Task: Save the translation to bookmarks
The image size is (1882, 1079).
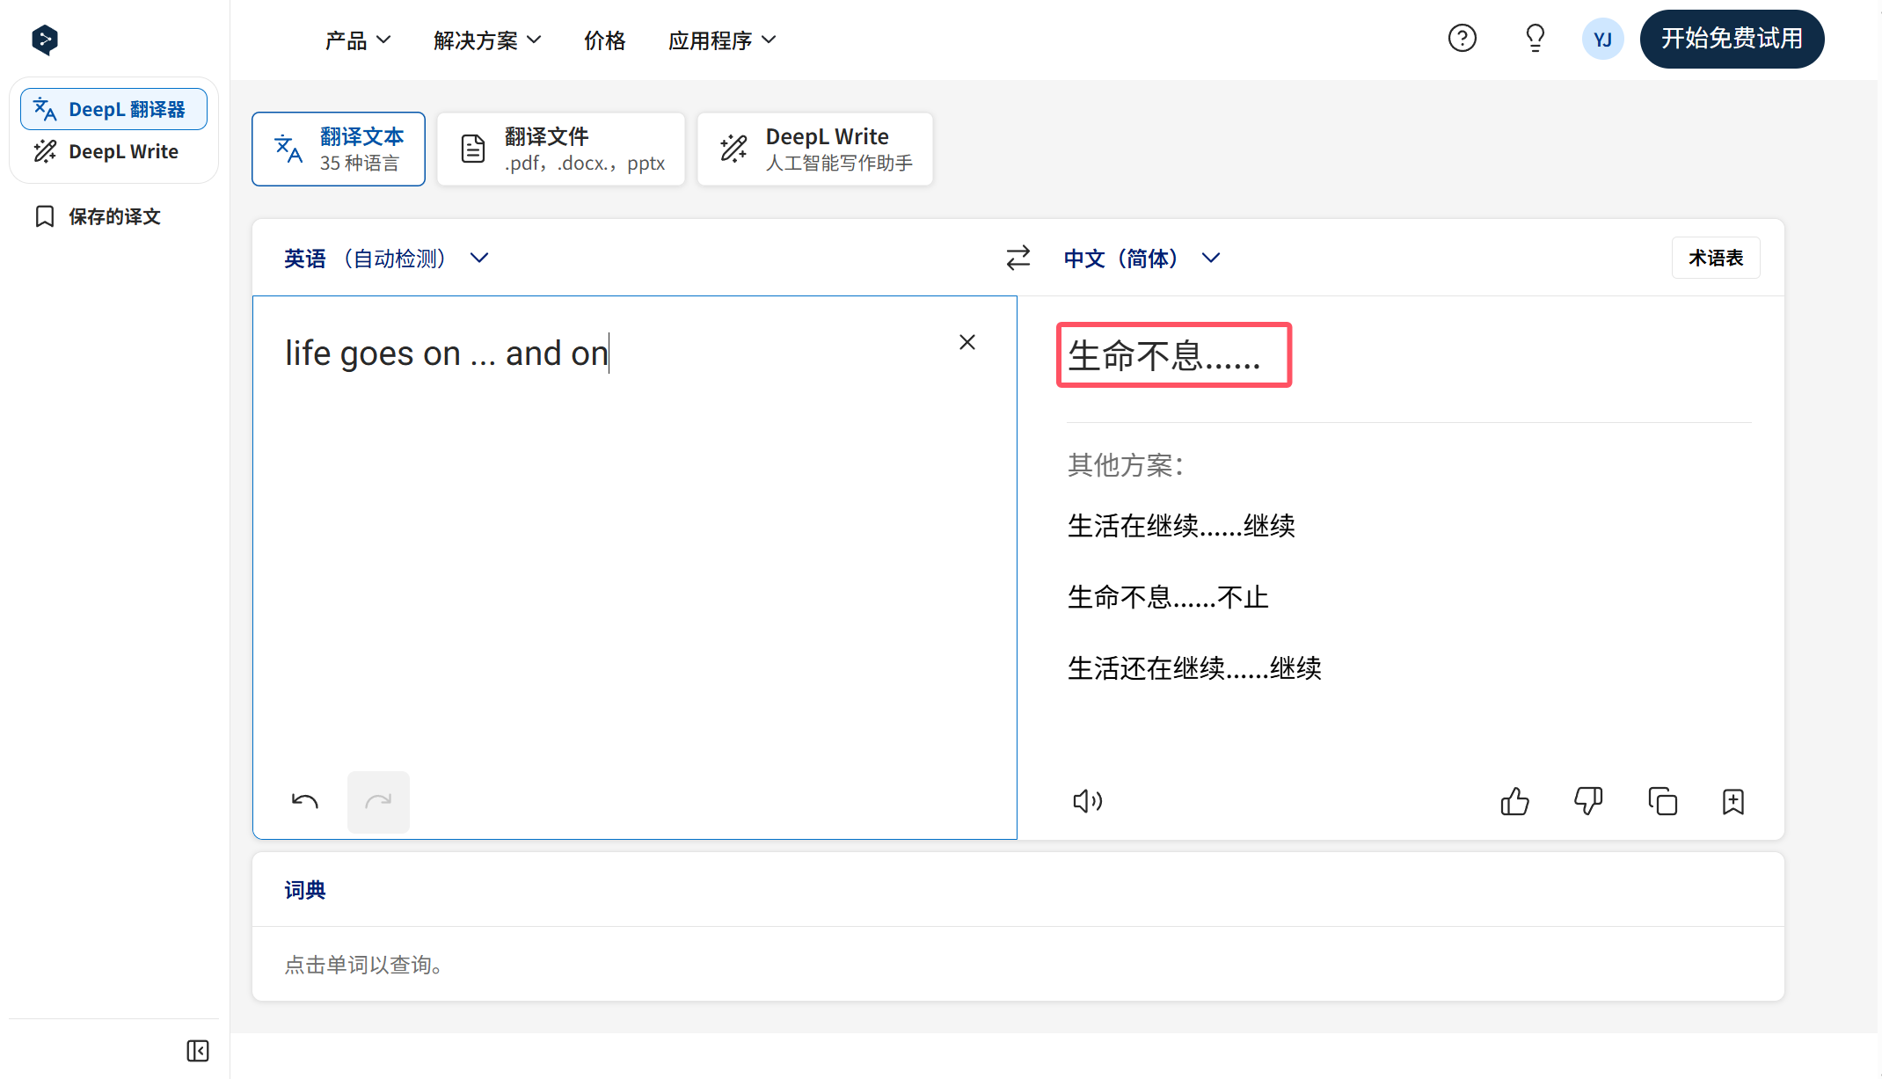Action: click(x=1733, y=801)
